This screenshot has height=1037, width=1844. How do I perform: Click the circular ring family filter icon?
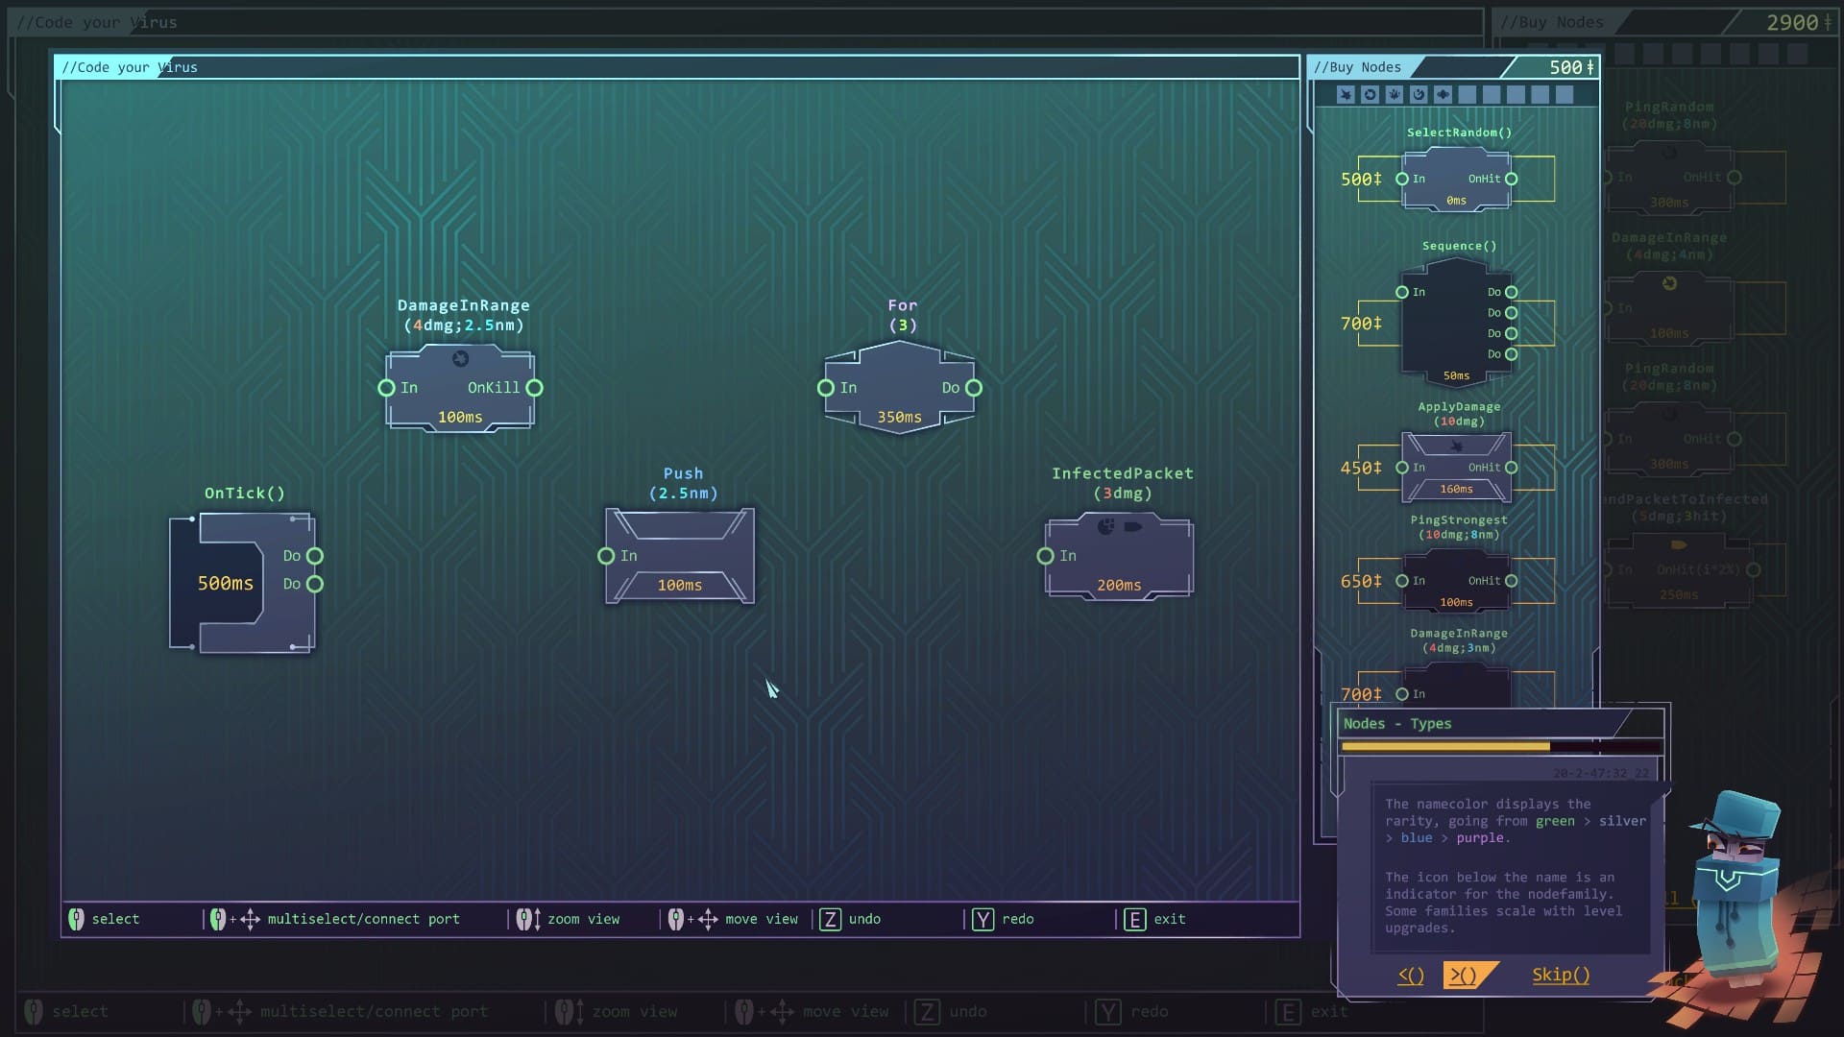[x=1371, y=94]
